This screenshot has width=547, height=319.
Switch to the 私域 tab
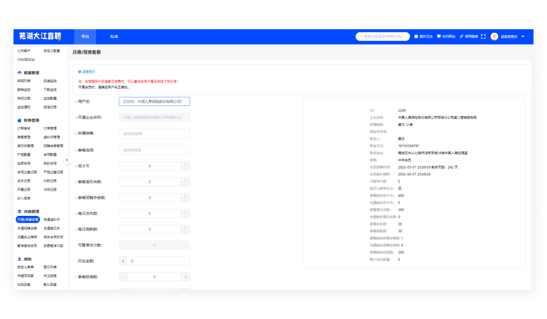pyautogui.click(x=114, y=37)
